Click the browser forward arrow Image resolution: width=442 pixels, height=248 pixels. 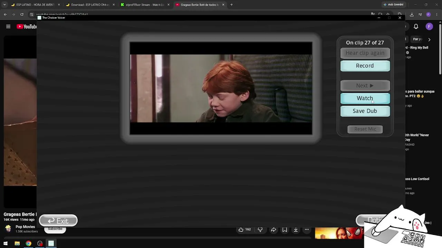pos(13,14)
